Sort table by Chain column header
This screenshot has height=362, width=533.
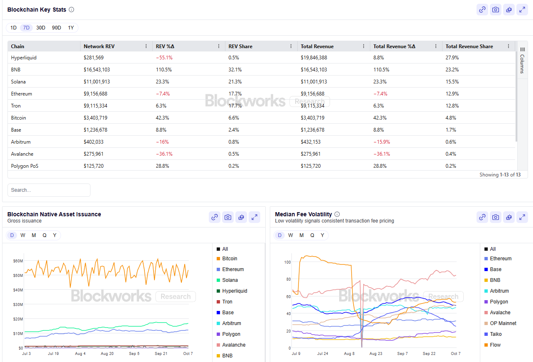click(x=18, y=46)
